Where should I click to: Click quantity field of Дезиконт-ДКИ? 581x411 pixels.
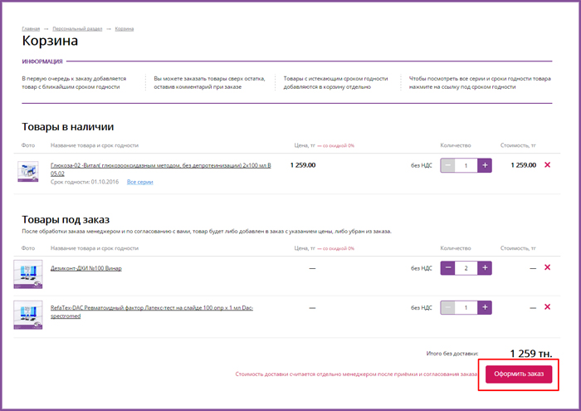pos(466,267)
